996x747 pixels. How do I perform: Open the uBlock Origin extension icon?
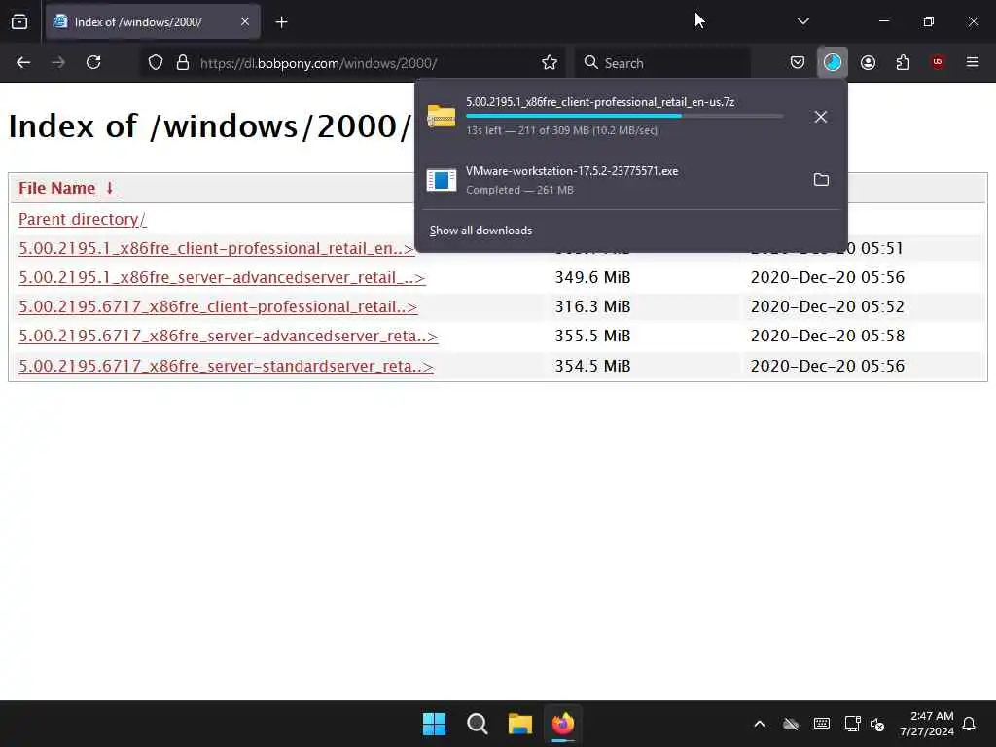pyautogui.click(x=938, y=62)
